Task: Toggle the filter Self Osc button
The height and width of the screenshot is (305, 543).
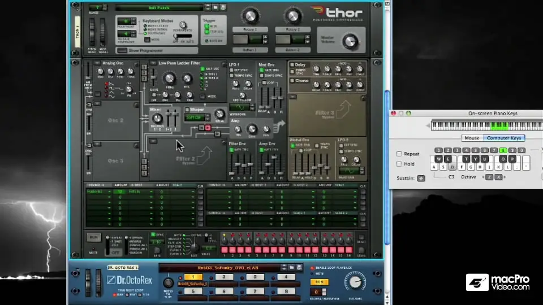Action: (x=202, y=69)
